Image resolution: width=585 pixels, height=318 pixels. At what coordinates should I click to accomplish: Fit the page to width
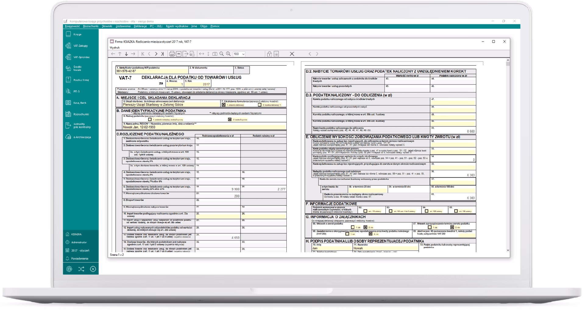[x=201, y=54]
